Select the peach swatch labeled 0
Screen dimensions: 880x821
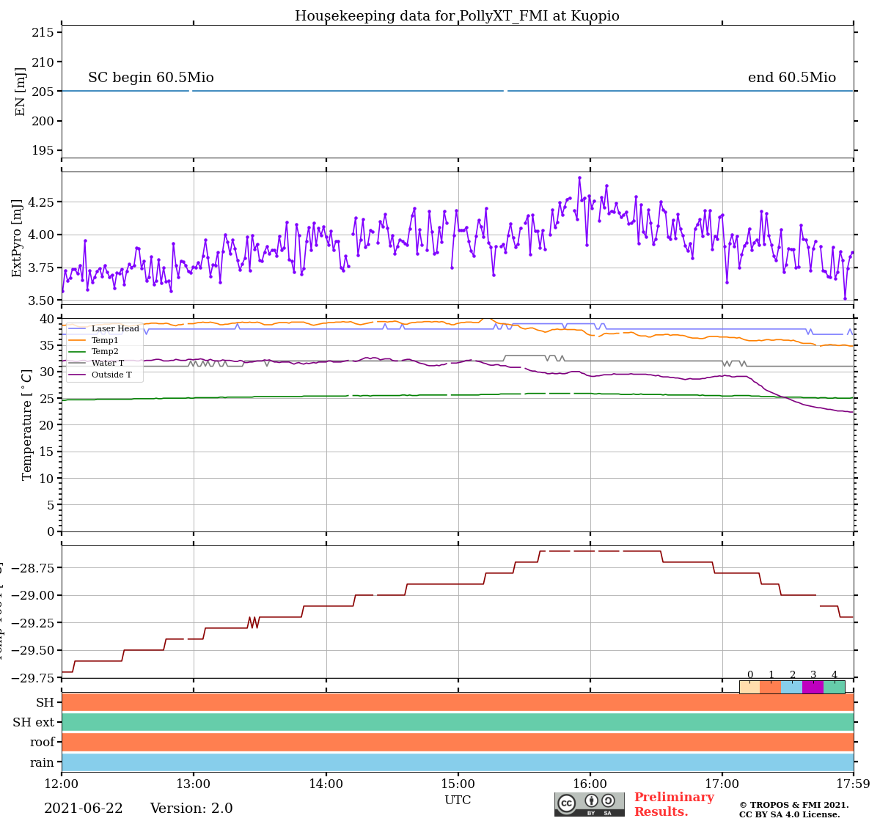[749, 687]
